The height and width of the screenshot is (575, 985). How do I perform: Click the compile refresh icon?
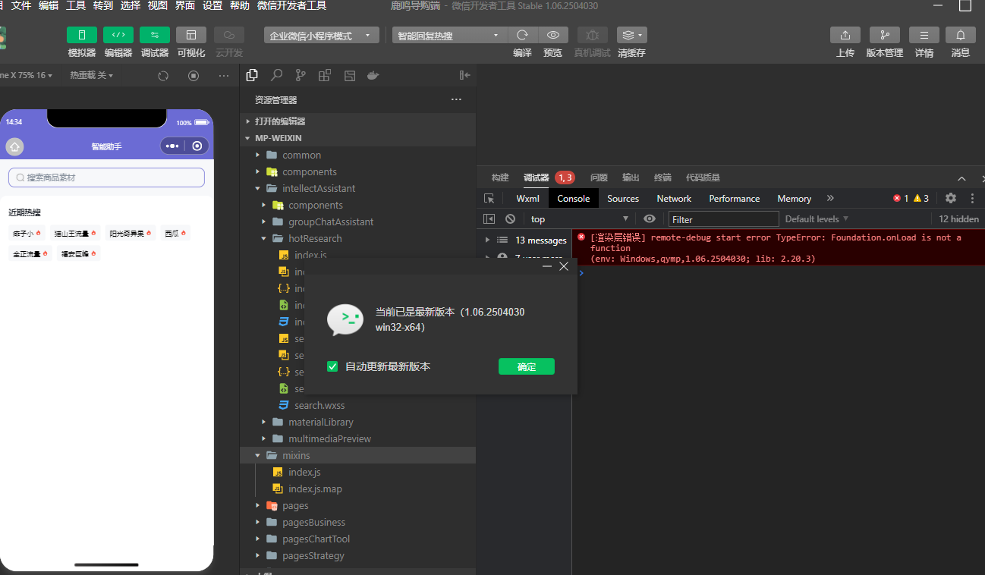[522, 35]
